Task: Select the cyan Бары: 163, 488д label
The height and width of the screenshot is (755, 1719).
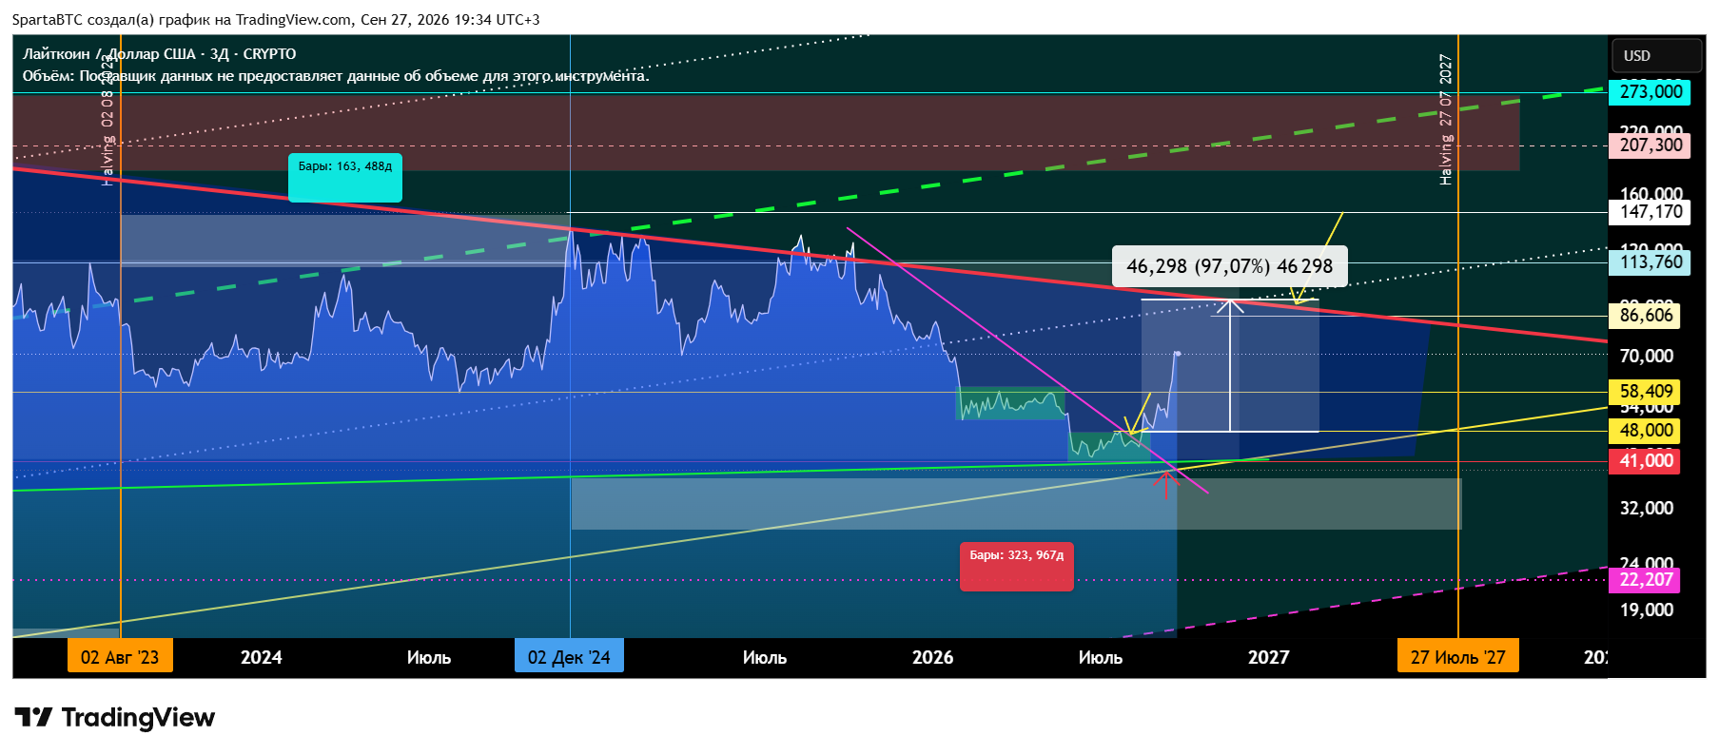Action: [345, 178]
